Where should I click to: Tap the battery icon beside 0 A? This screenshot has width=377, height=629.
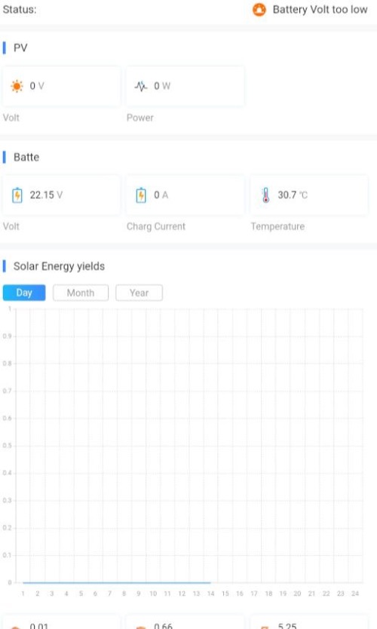click(x=141, y=195)
